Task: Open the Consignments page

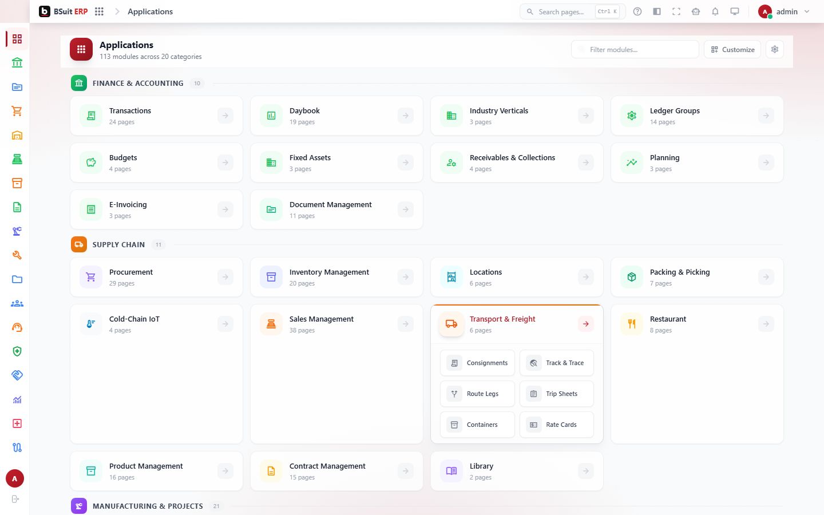Action: (x=477, y=363)
